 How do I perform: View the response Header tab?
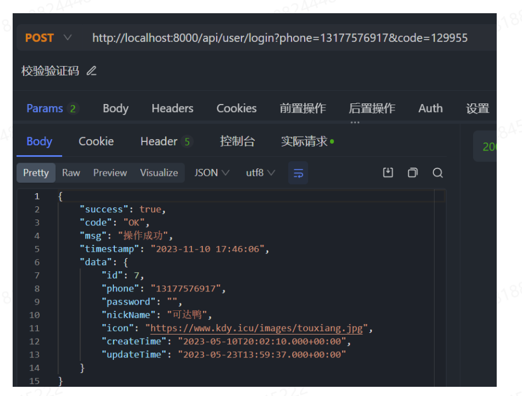pyautogui.click(x=159, y=141)
